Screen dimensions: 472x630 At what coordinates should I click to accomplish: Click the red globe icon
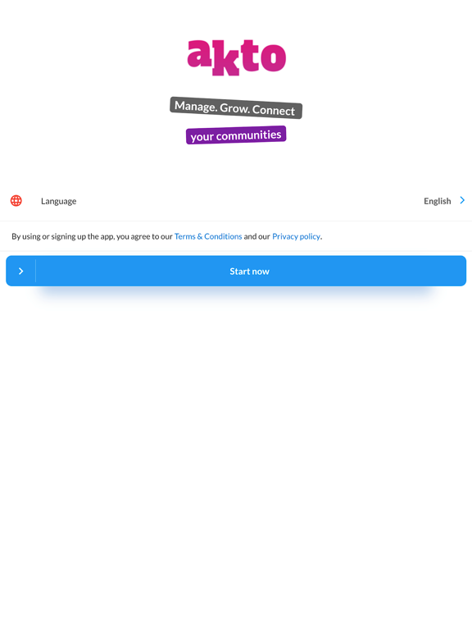[x=16, y=200]
